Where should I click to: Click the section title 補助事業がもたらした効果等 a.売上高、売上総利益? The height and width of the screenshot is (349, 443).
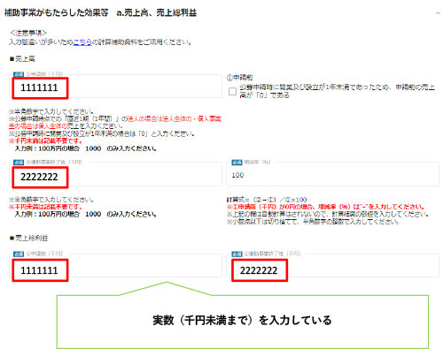100,13
